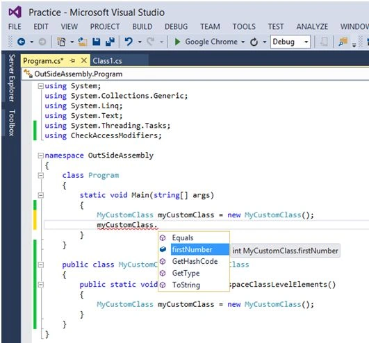Expand the Google Chrome browser dropdown arrow
Viewport: 369px width, 343px height.
[x=243, y=42]
